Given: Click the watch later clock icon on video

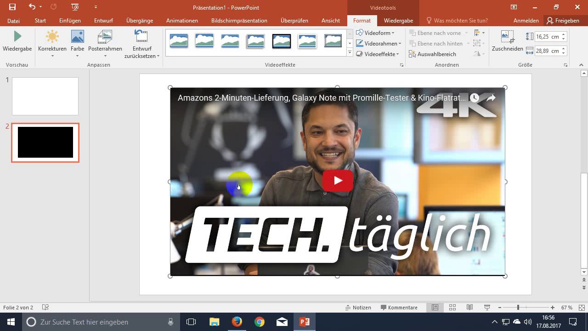Looking at the screenshot, I should [475, 97].
